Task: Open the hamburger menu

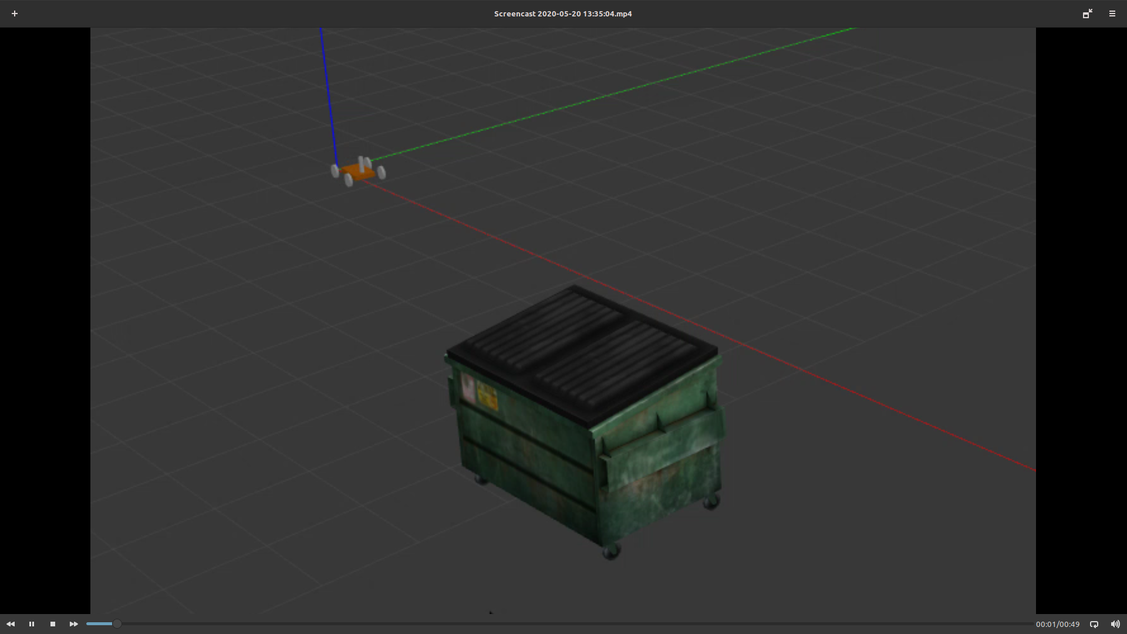Action: click(1112, 14)
